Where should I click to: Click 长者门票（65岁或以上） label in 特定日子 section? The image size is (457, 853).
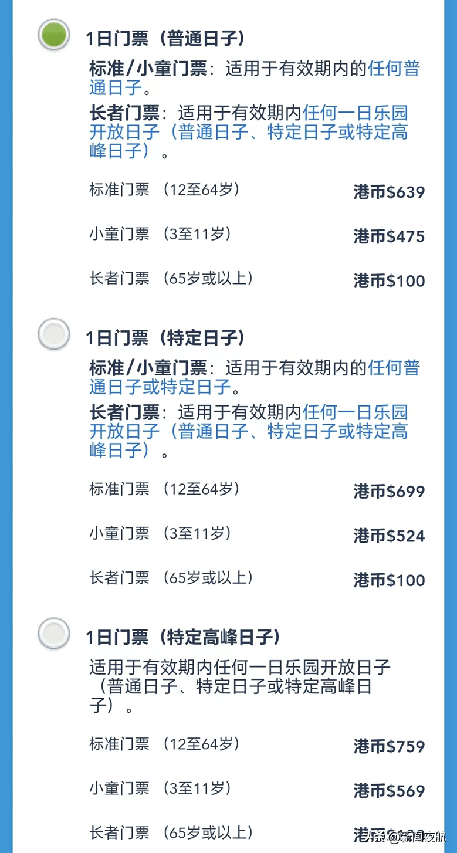pos(171,578)
